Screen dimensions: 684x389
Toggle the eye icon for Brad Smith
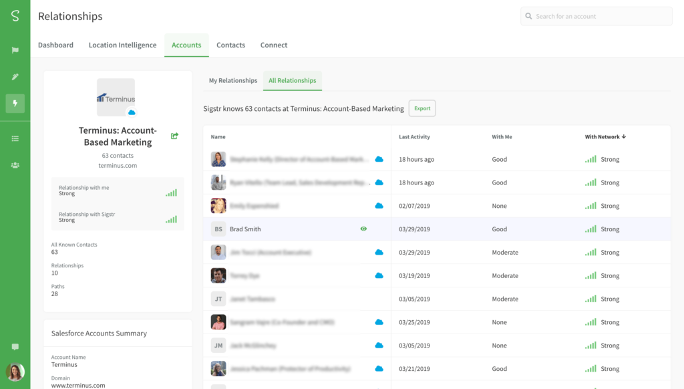(363, 229)
